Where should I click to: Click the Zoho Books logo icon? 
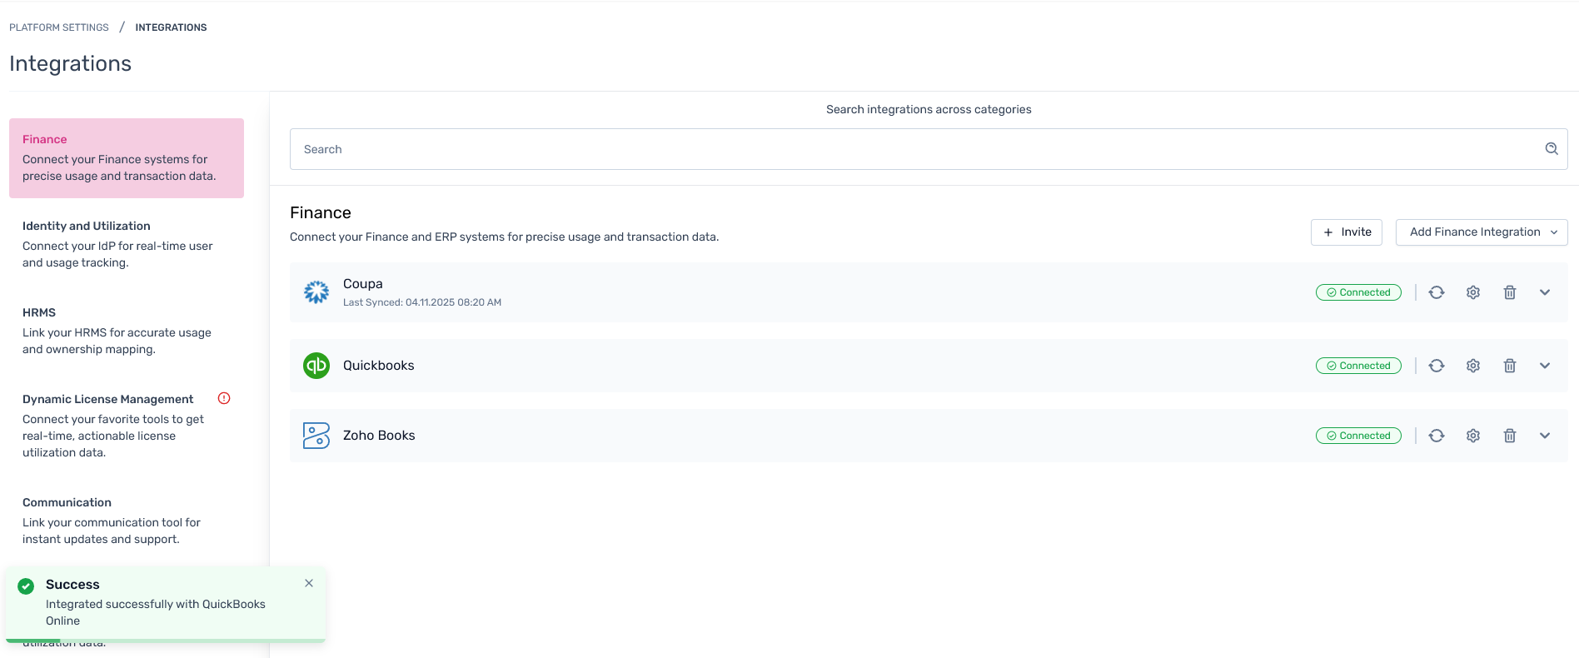[316, 436]
